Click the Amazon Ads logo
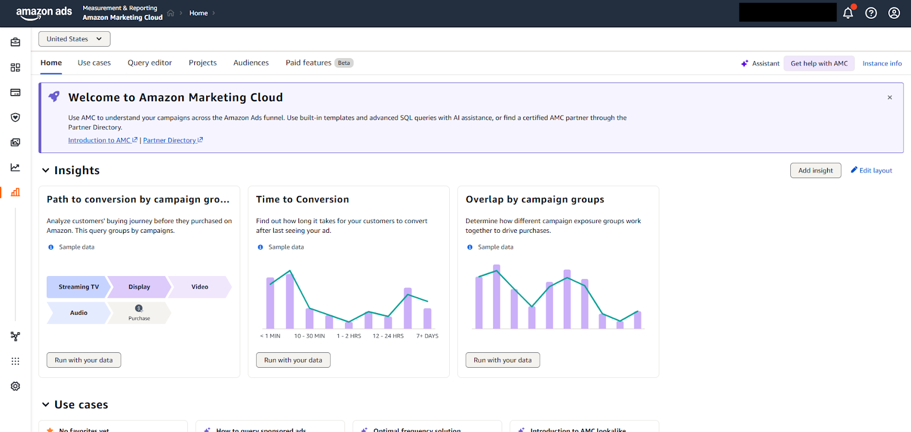 [44, 13]
